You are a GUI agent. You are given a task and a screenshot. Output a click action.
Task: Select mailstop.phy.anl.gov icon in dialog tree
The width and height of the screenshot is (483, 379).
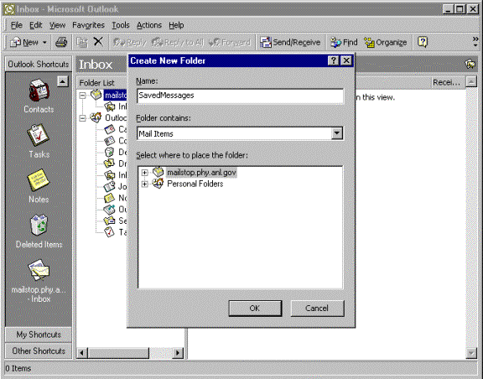click(158, 172)
